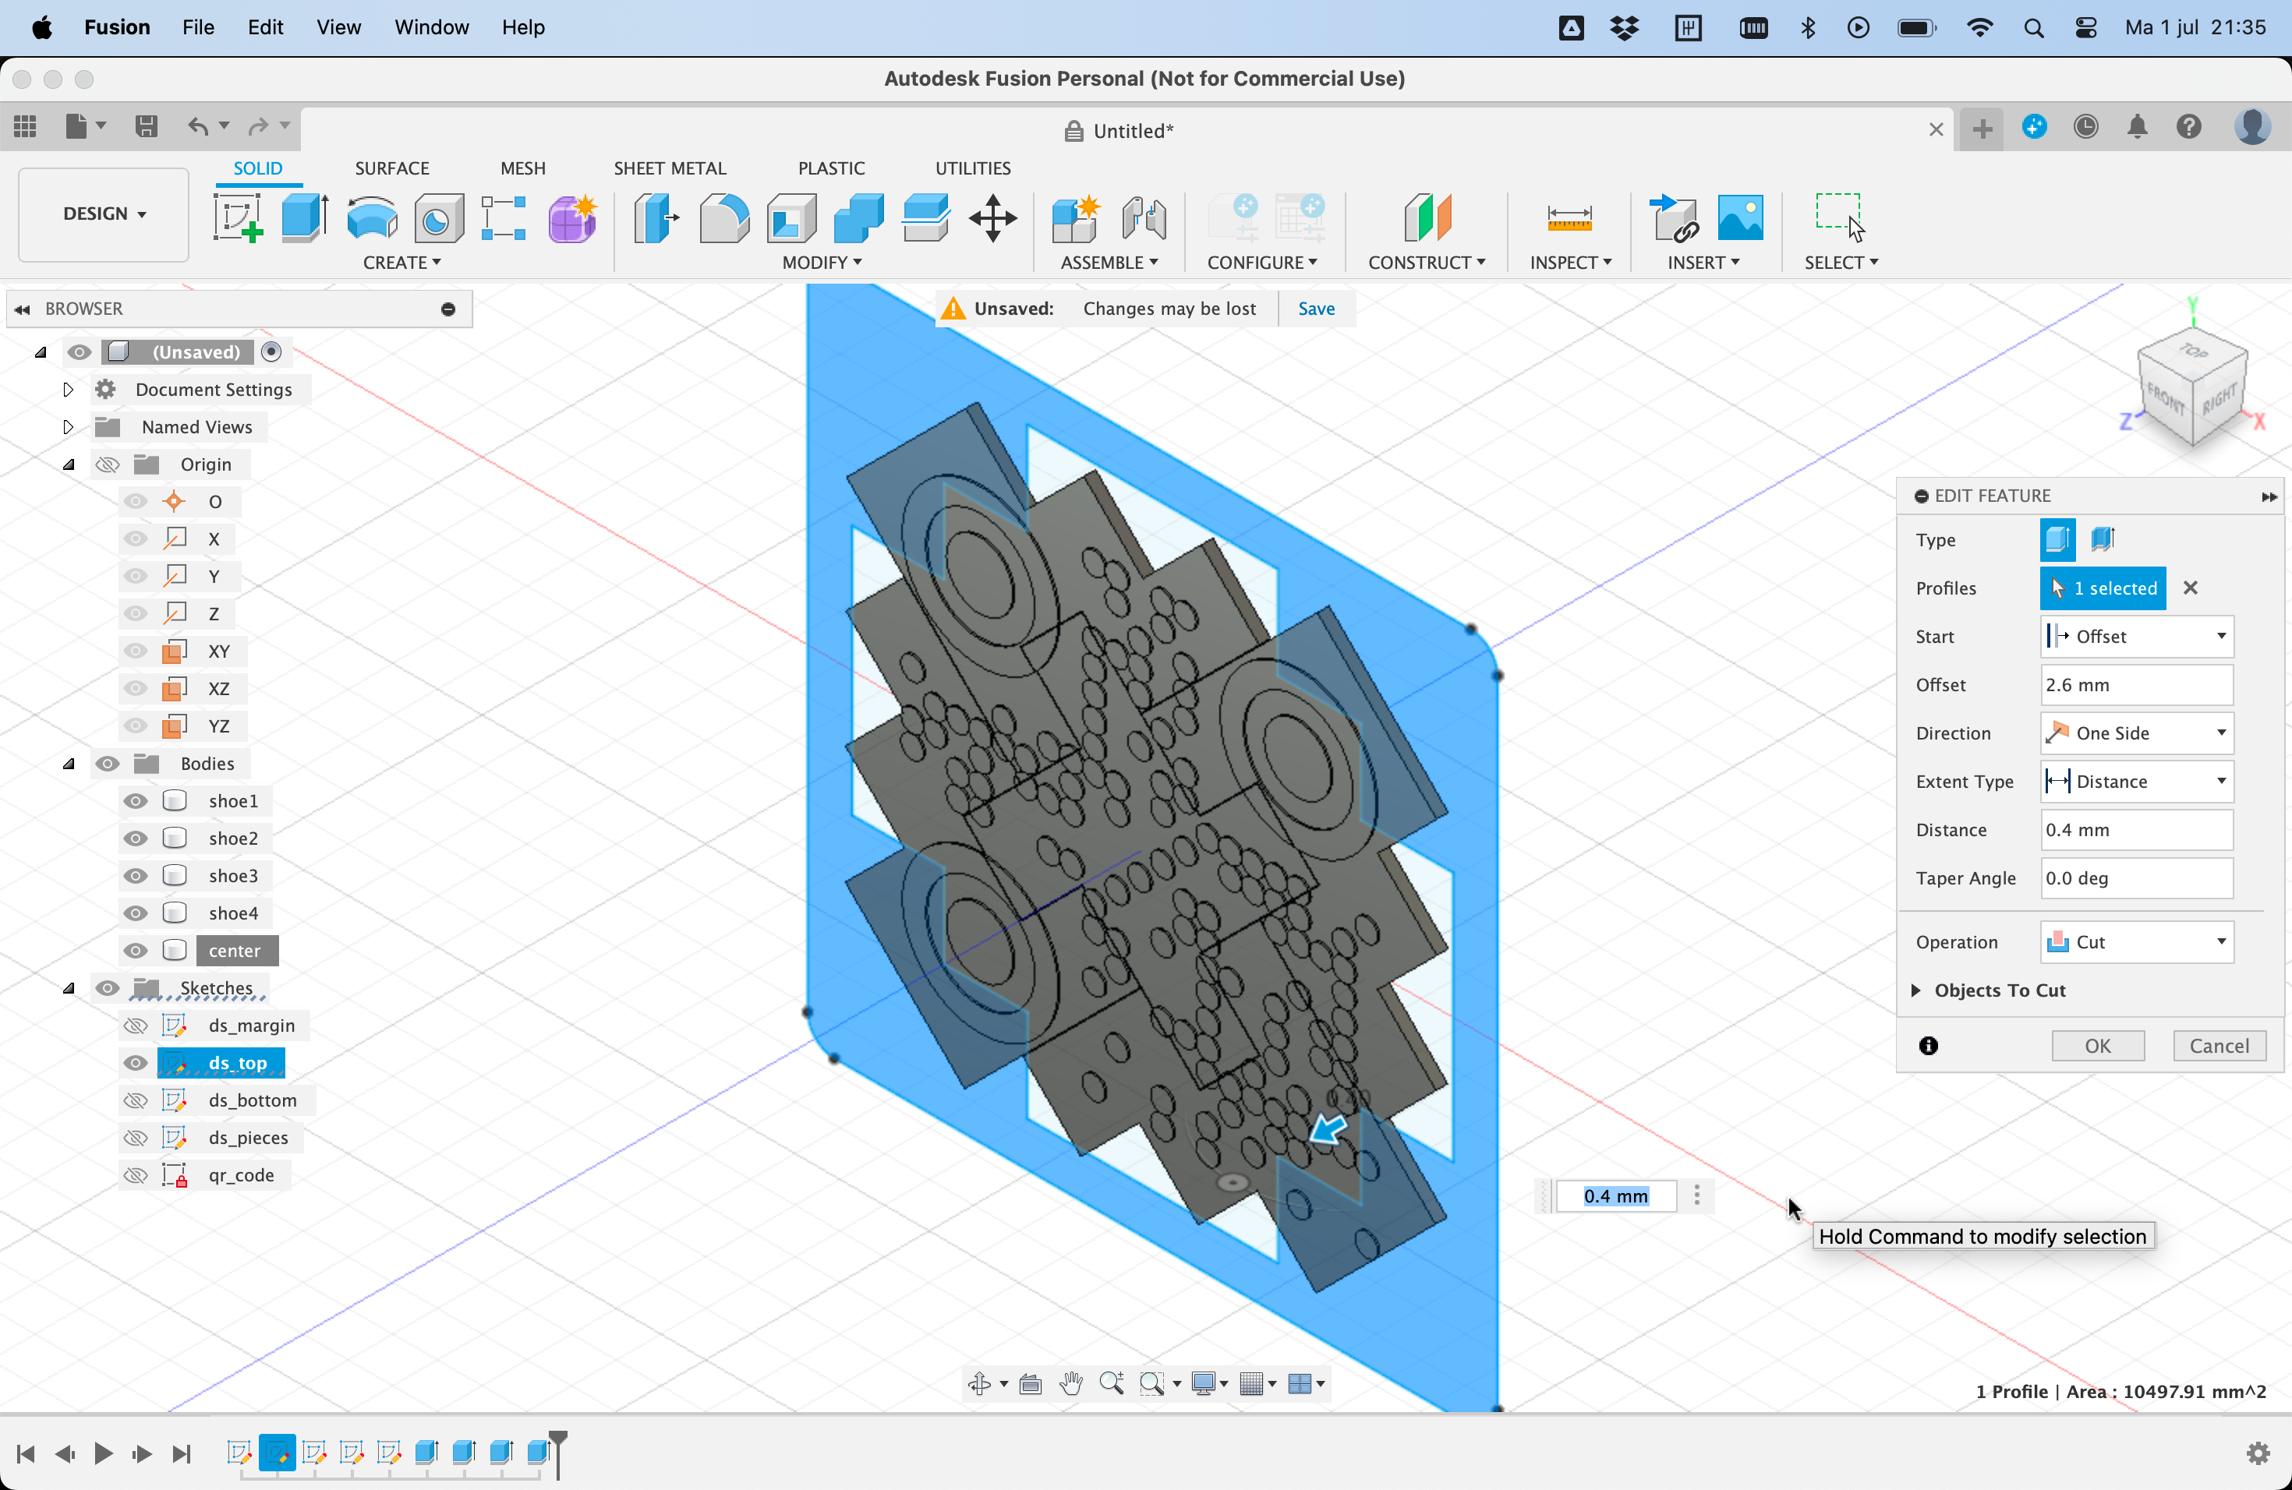Click the Fusion menu in macOS menu bar
Screen dimensions: 2292x1490
[117, 26]
